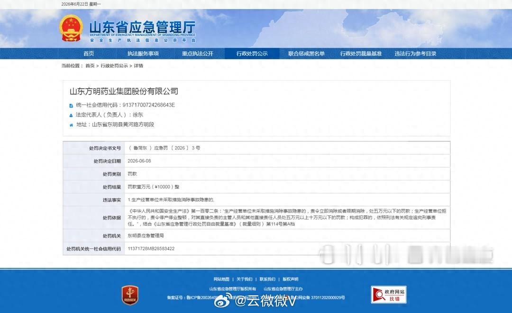This screenshot has width=512, height=313.
Task: Click the 违法事实 row label
Action: tap(112, 200)
